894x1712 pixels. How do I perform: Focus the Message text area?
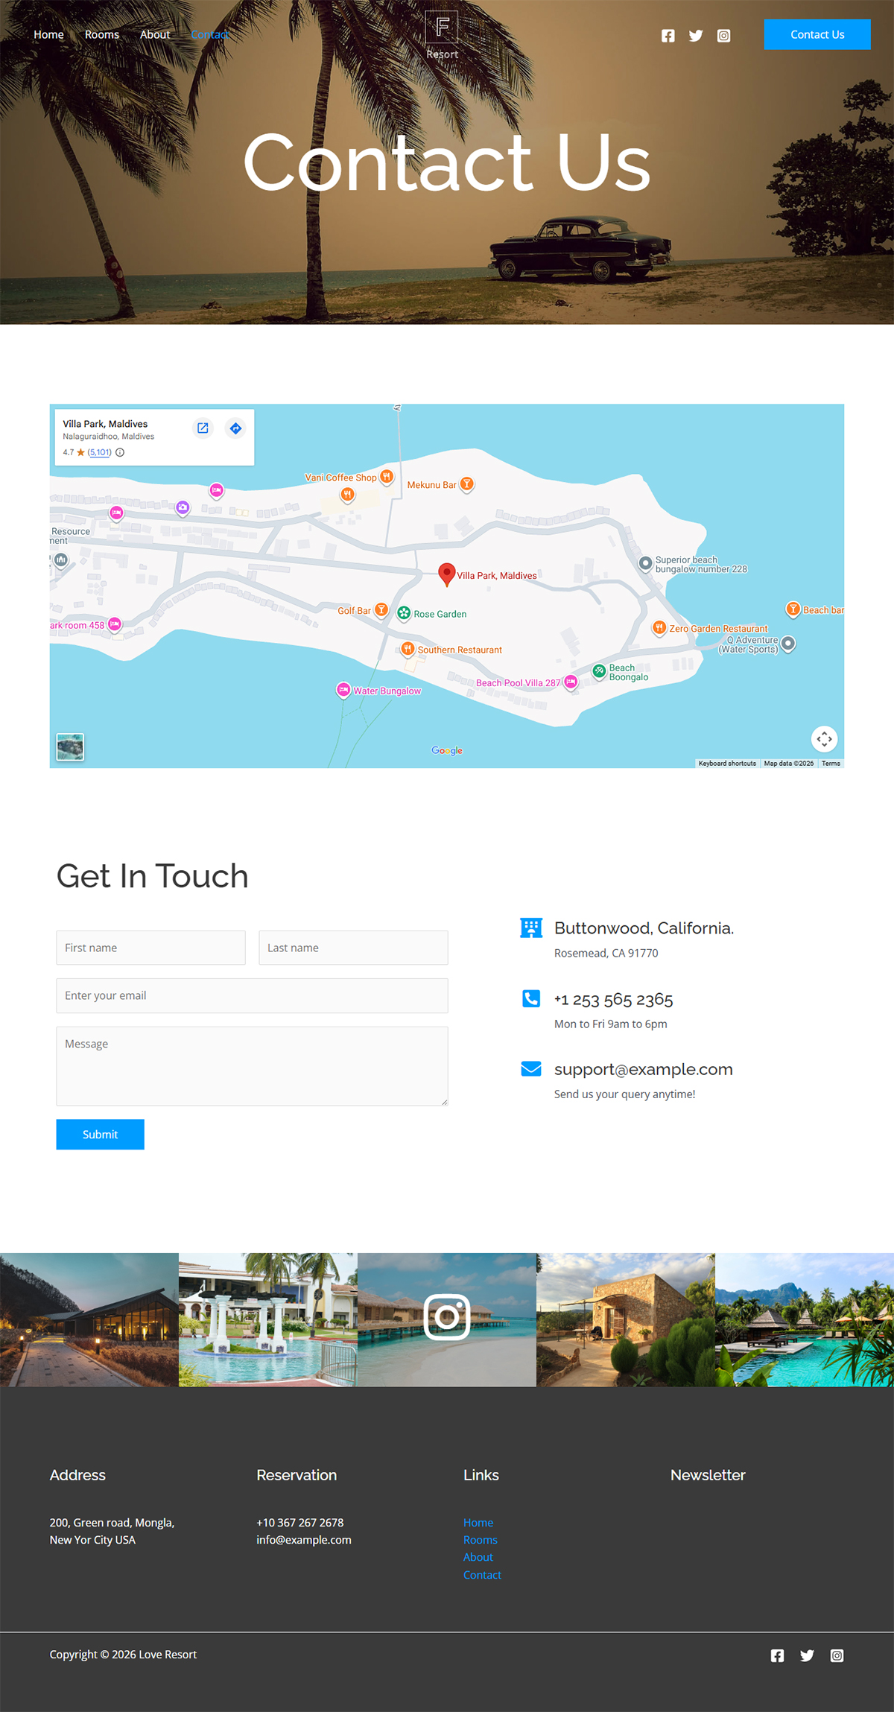[x=252, y=1066]
